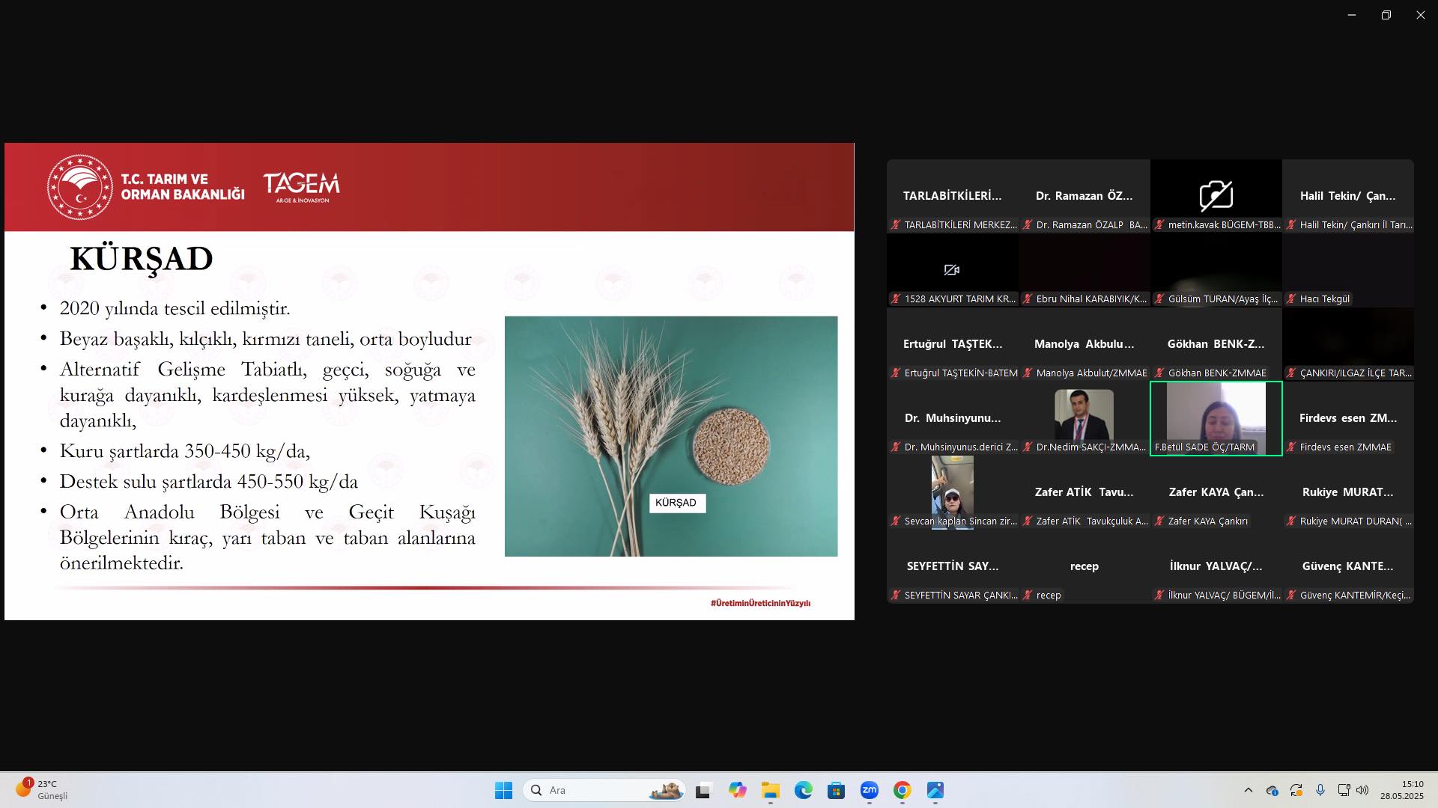Click the microphone icon in system tray
The height and width of the screenshot is (808, 1438).
[x=1320, y=790]
